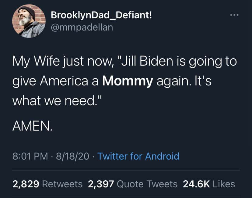
Task: View the 2,829 Retweets list
Action: coord(47,184)
